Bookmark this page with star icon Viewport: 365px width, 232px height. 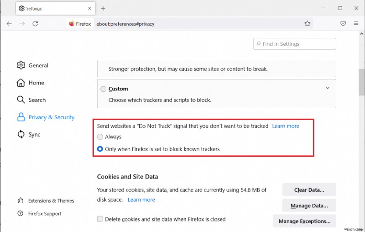point(308,24)
